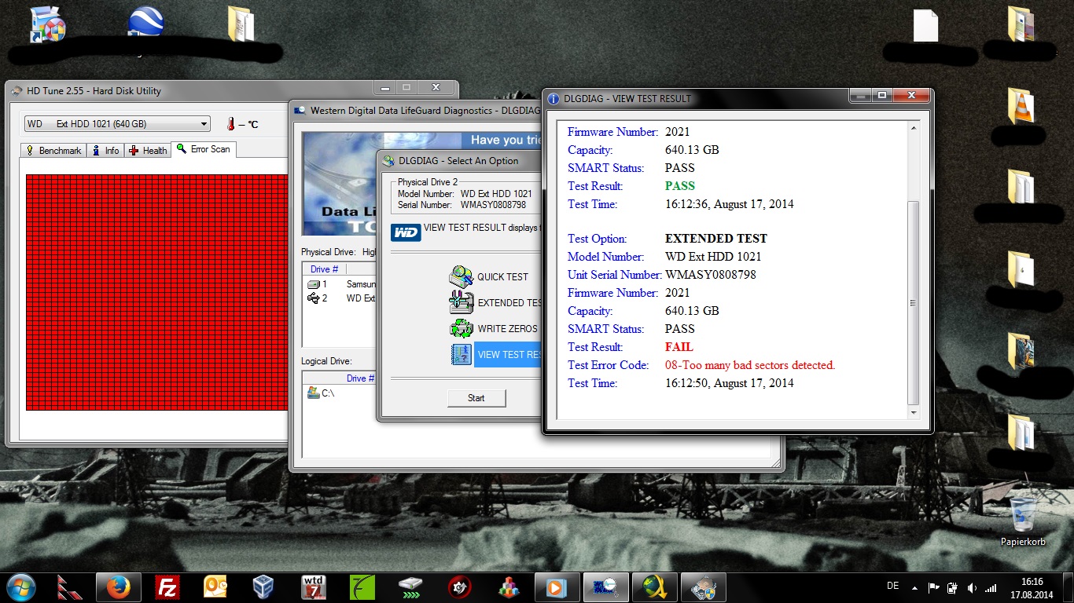The width and height of the screenshot is (1074, 603).
Task: Open the installer package taskbar icon
Action: coord(703,587)
